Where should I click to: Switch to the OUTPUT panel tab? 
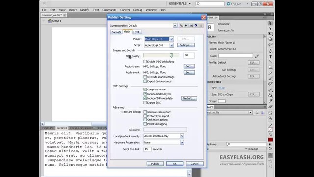click(x=62, y=128)
